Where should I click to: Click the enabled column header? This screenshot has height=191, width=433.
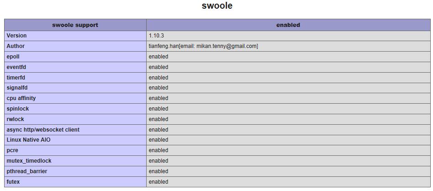[288, 25]
